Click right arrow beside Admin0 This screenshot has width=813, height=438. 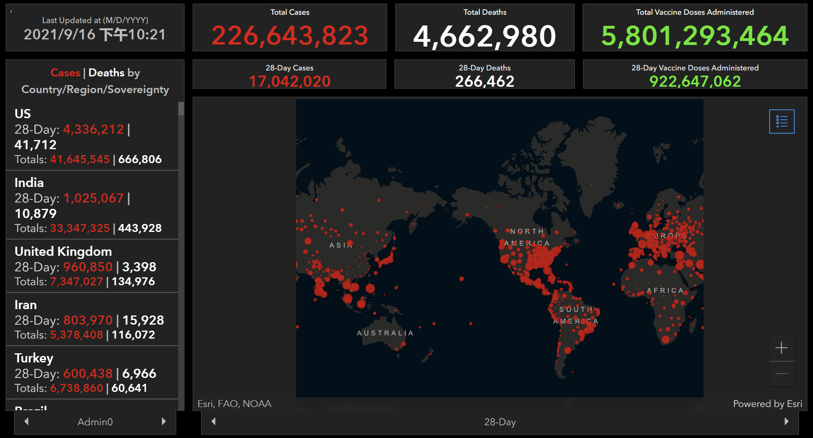point(164,421)
